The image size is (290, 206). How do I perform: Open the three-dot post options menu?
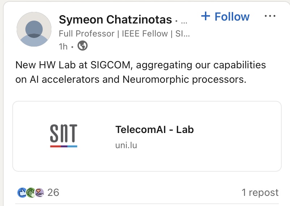pos(270,16)
